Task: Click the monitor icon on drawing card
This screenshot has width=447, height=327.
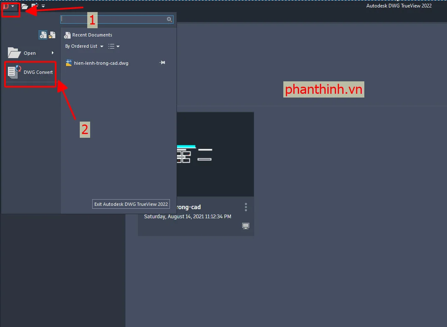Action: tap(246, 226)
